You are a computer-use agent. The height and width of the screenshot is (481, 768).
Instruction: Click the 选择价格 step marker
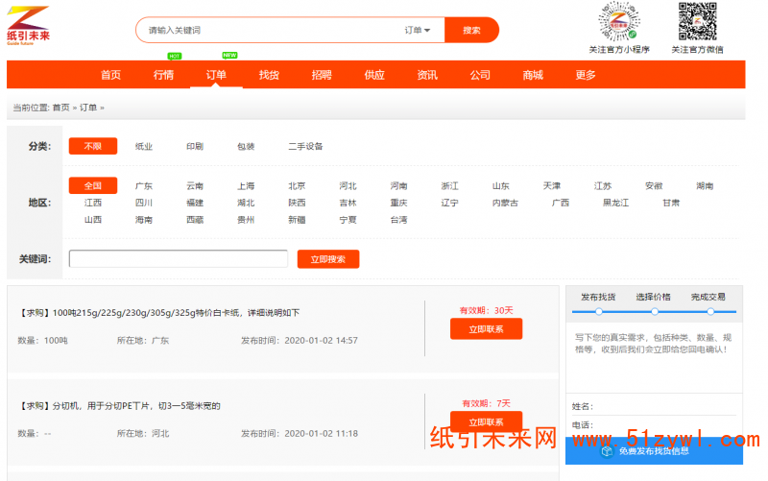pyautogui.click(x=654, y=310)
